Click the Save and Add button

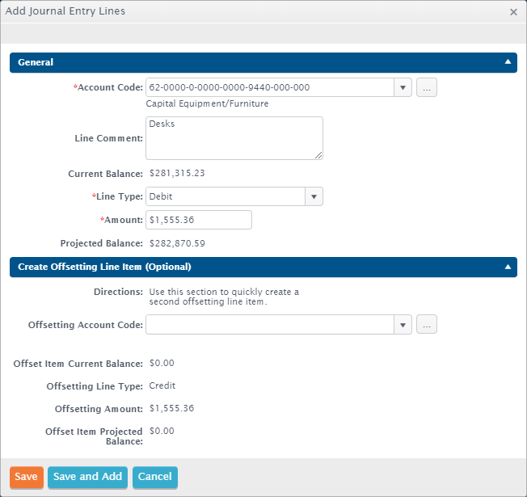tap(87, 477)
